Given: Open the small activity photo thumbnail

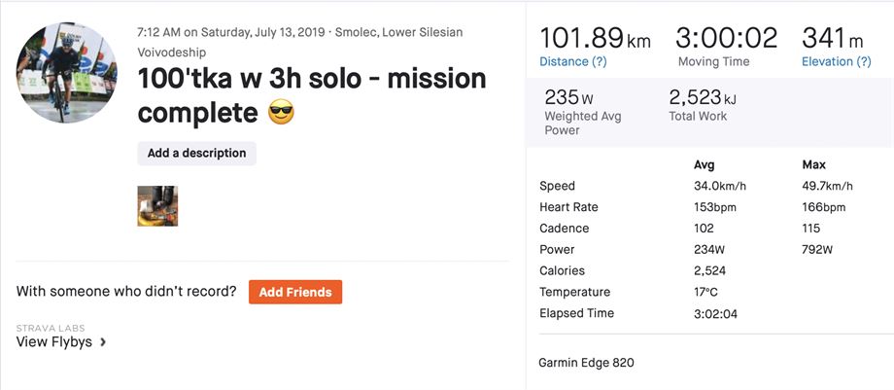Looking at the screenshot, I should click(157, 205).
